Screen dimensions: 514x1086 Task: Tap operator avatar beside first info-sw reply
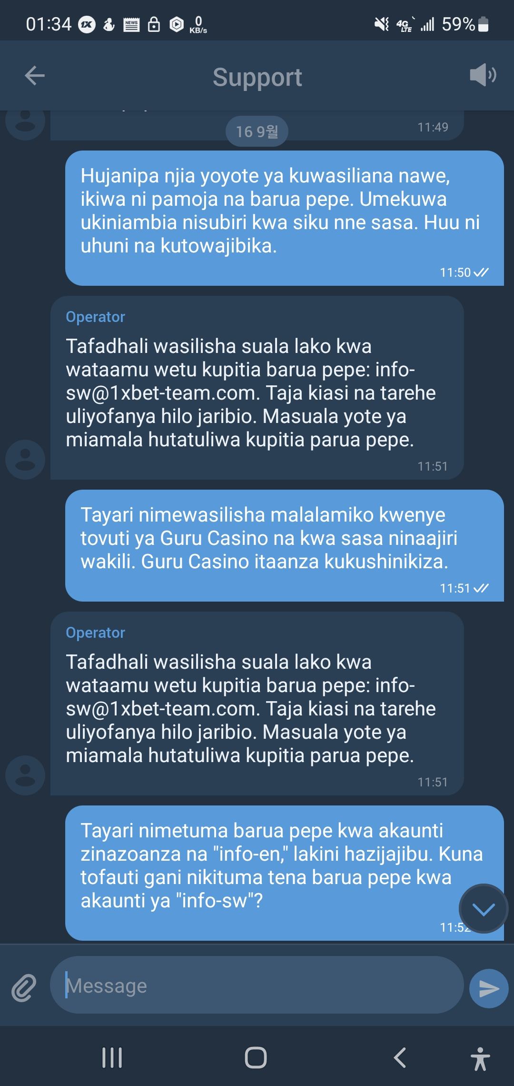point(25,459)
